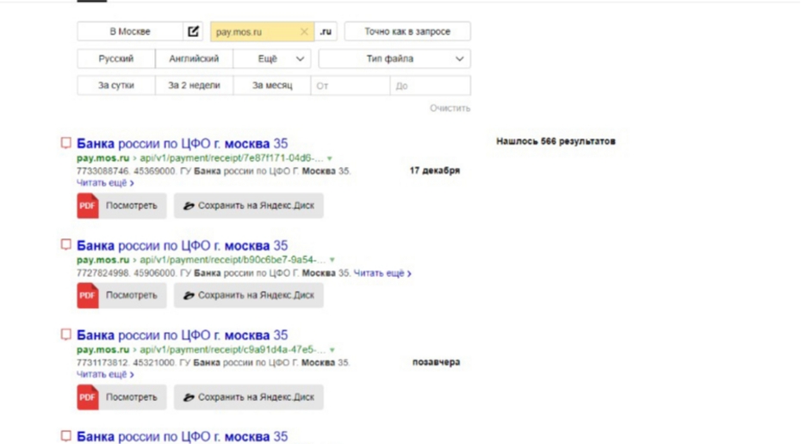Screen dimensions: 801x444
Task: Open the Ещё language dropdown
Action: click(272, 59)
